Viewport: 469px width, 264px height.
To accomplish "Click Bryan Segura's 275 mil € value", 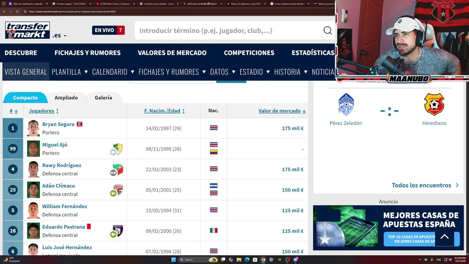I will (x=293, y=128).
